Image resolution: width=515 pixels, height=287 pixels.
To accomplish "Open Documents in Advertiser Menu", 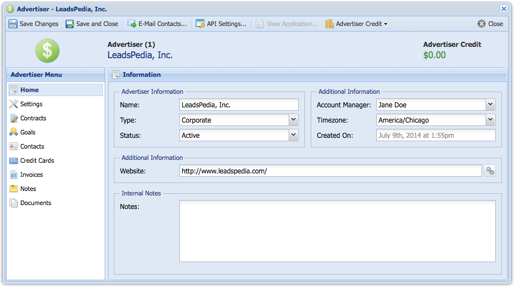I will click(x=55, y=203).
